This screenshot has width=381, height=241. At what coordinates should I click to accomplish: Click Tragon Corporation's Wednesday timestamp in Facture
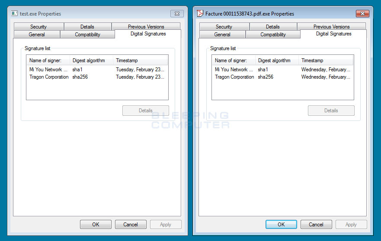point(326,77)
